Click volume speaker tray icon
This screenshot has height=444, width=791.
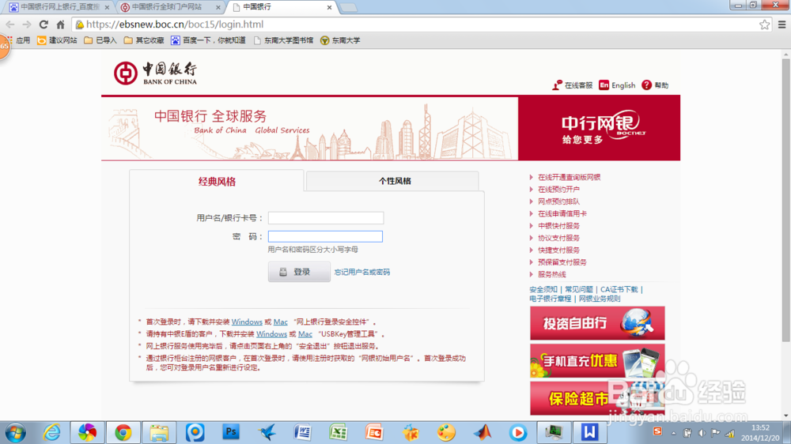(x=702, y=433)
